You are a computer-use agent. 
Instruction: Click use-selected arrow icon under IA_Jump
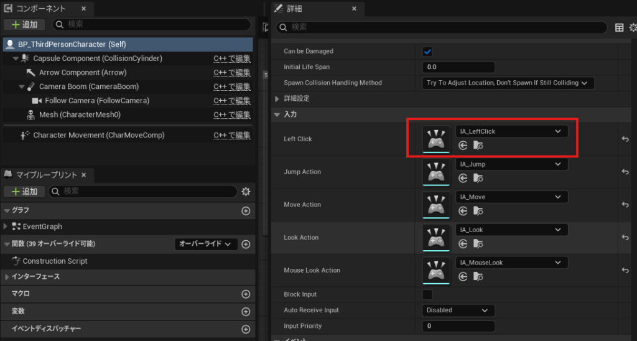(463, 178)
